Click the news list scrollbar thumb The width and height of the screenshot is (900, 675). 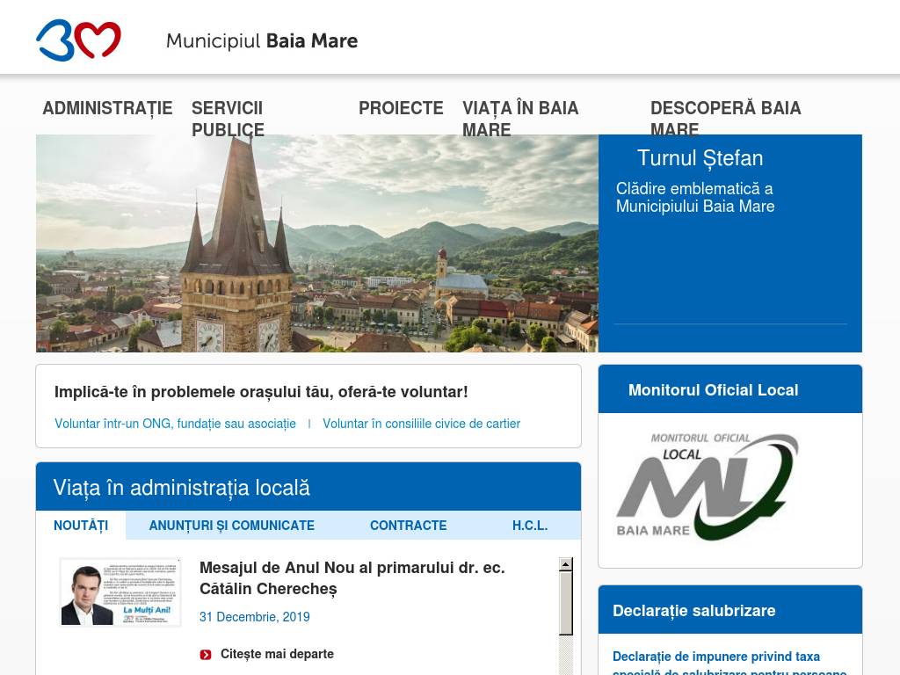[x=566, y=603]
